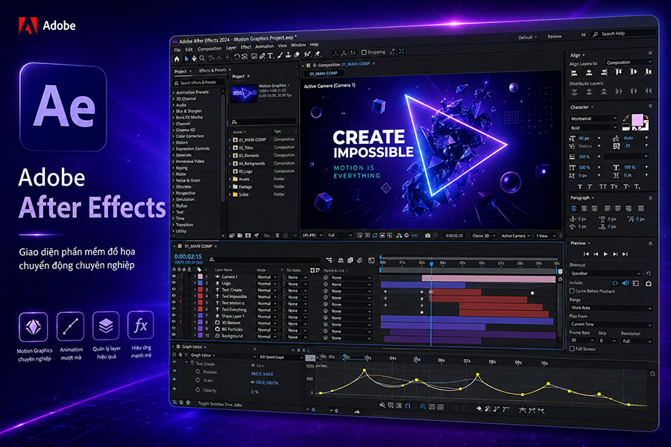The width and height of the screenshot is (671, 447).
Task: Click the reset shortcut icon in Preview panel
Action: pyautogui.click(x=649, y=273)
